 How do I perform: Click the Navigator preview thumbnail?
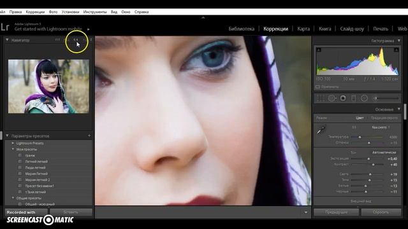pyautogui.click(x=48, y=87)
